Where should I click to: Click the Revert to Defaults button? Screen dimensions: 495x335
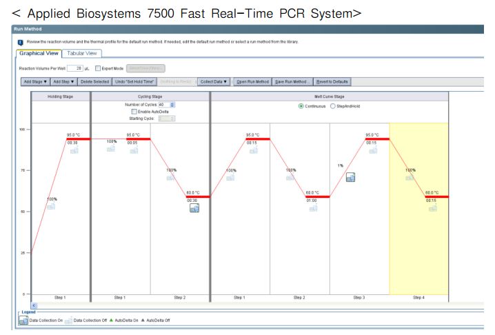click(x=332, y=82)
